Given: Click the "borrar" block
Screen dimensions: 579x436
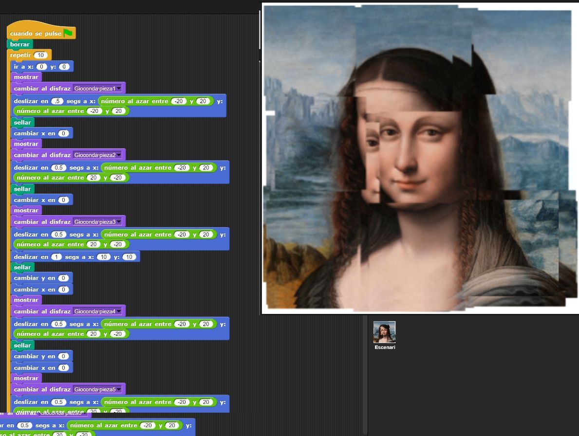Looking at the screenshot, I should point(20,44).
